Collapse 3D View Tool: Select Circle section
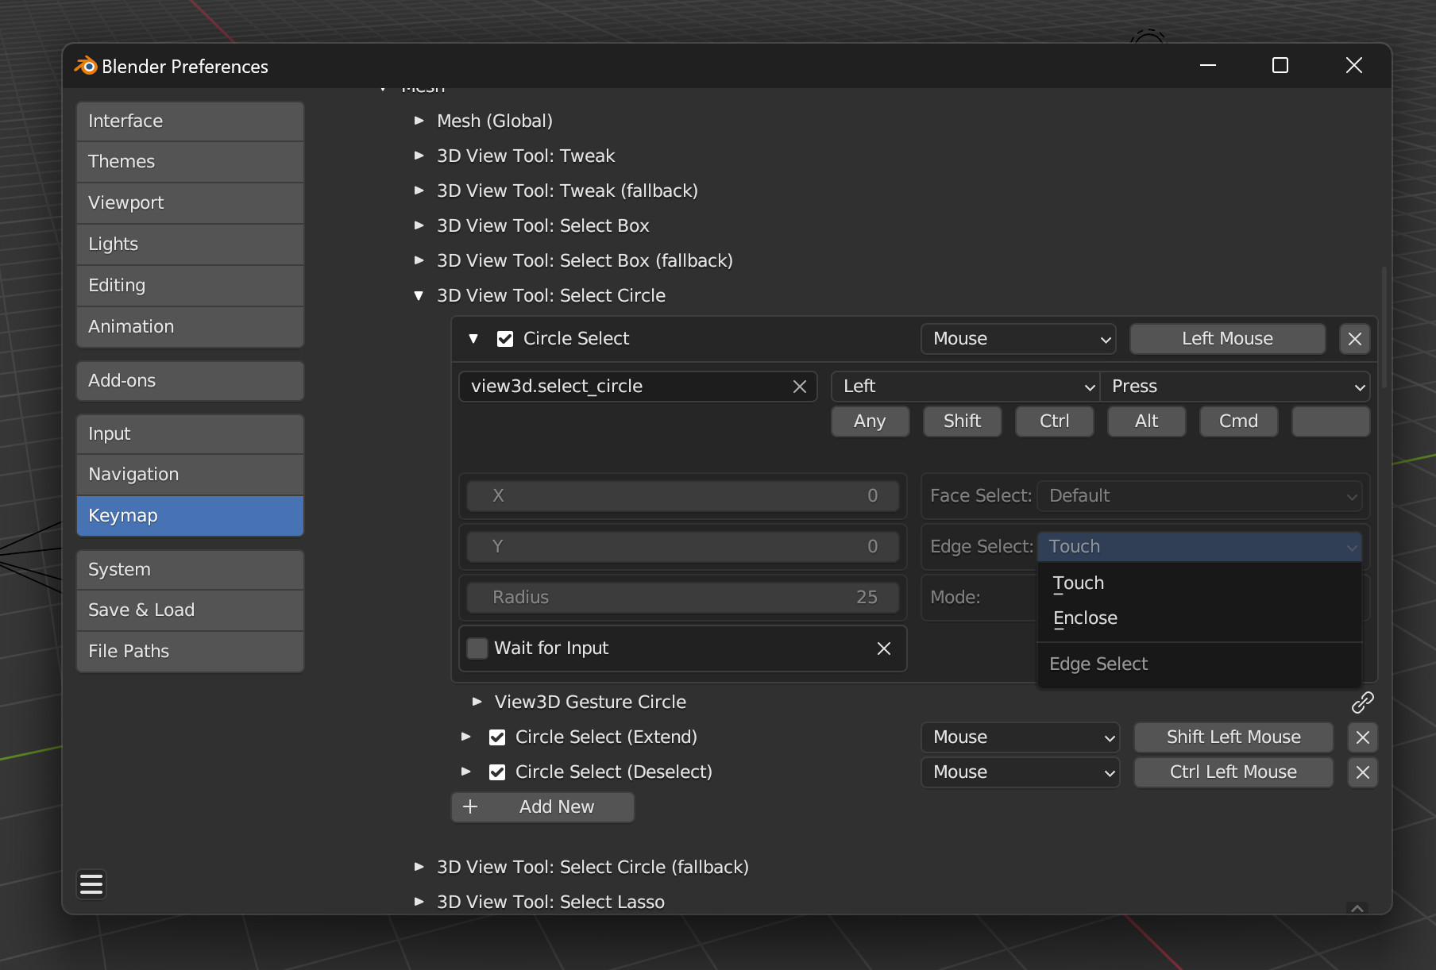Viewport: 1436px width, 970px height. coord(419,295)
